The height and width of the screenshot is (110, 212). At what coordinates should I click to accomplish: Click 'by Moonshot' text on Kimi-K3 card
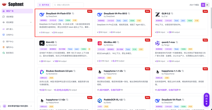[x=51, y=45]
